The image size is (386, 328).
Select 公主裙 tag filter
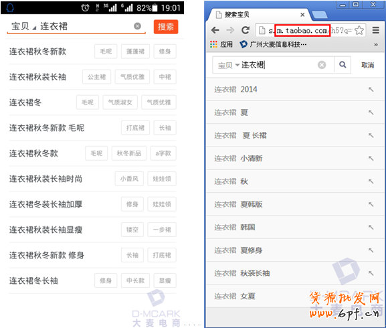pos(97,77)
